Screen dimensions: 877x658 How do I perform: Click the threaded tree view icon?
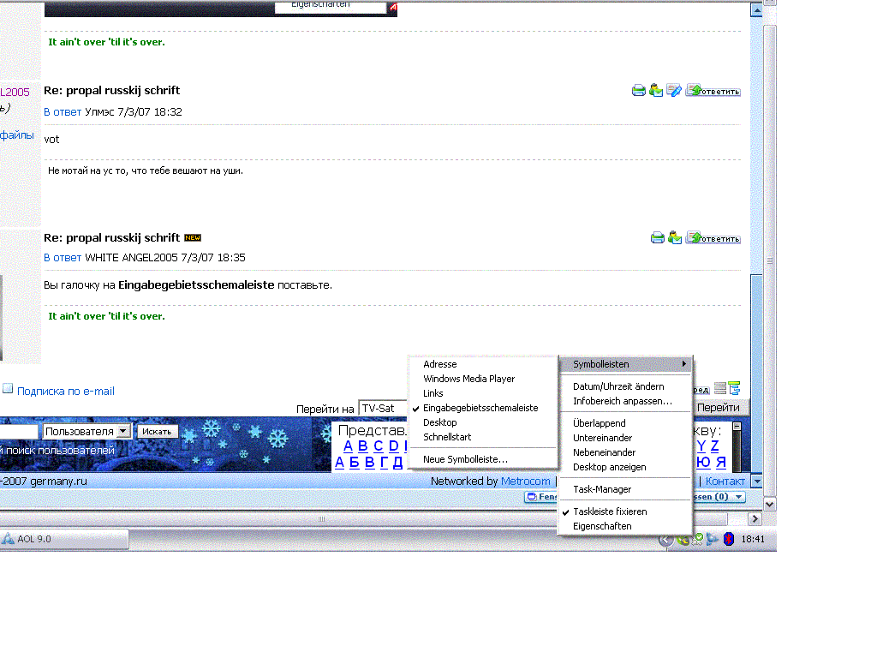[734, 389]
